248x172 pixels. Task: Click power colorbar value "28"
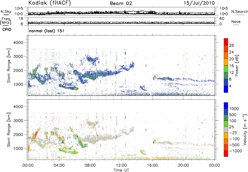(x=231, y=45)
